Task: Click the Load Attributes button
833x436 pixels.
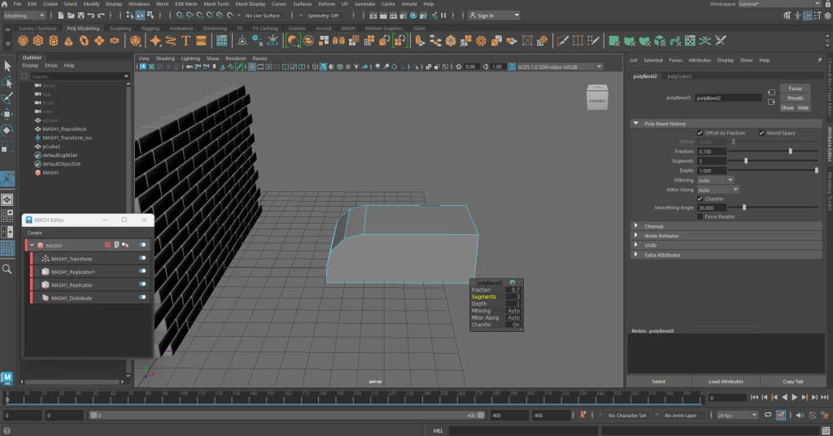Action: (726, 381)
